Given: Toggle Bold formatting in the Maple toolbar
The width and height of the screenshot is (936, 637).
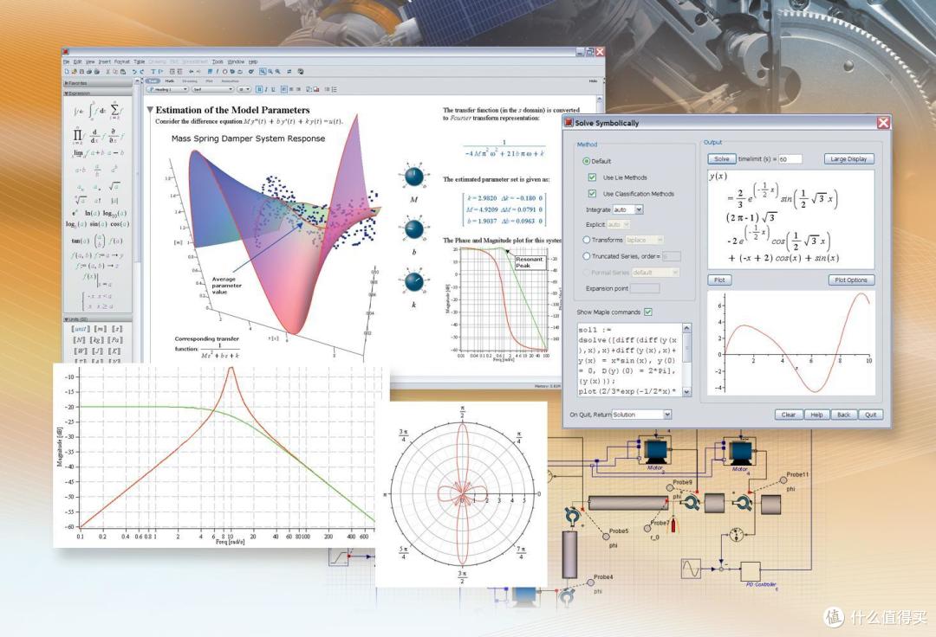Looking at the screenshot, I should coord(259,89).
